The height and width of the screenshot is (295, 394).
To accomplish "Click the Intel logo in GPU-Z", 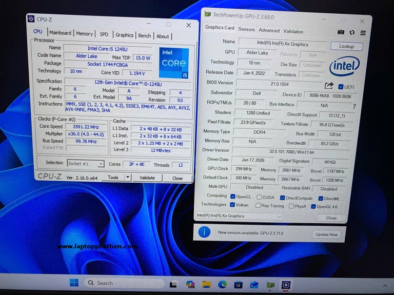I will click(x=345, y=66).
